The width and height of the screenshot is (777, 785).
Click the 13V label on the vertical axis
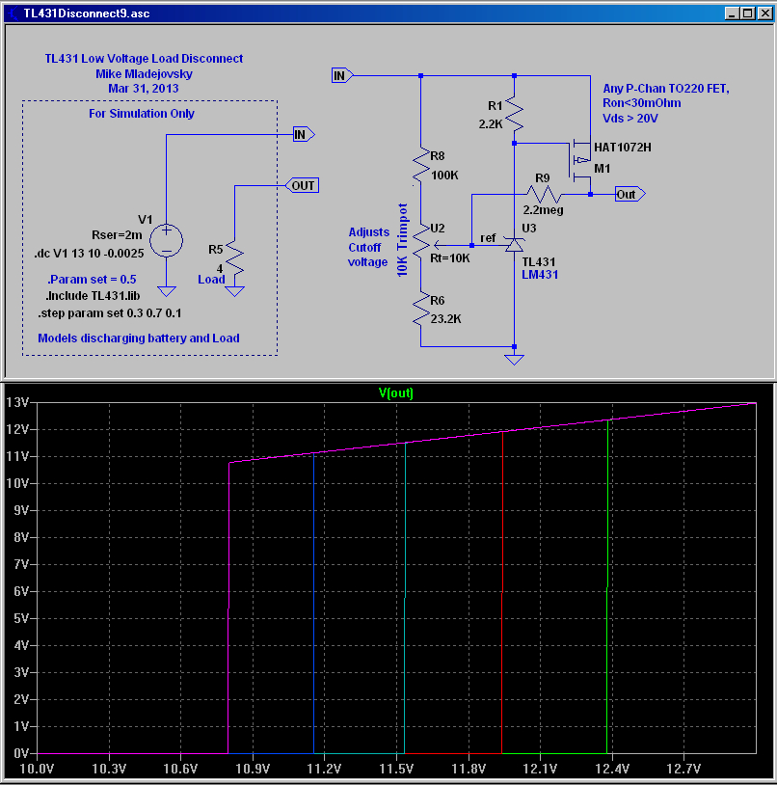click(17, 402)
